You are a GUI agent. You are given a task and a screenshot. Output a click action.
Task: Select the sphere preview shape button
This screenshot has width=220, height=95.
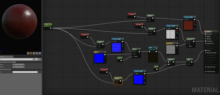click(x=31, y=53)
